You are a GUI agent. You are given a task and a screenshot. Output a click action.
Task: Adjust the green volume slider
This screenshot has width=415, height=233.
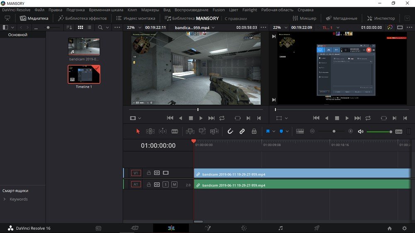[x=379, y=132]
